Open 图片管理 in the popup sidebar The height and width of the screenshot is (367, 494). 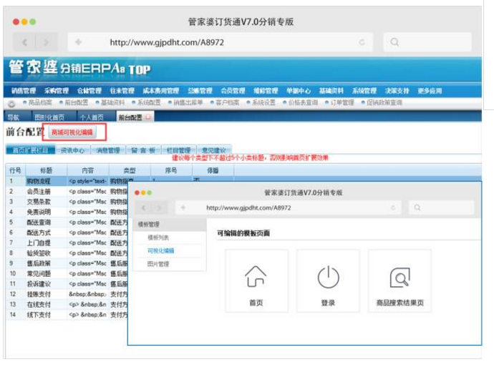[158, 264]
